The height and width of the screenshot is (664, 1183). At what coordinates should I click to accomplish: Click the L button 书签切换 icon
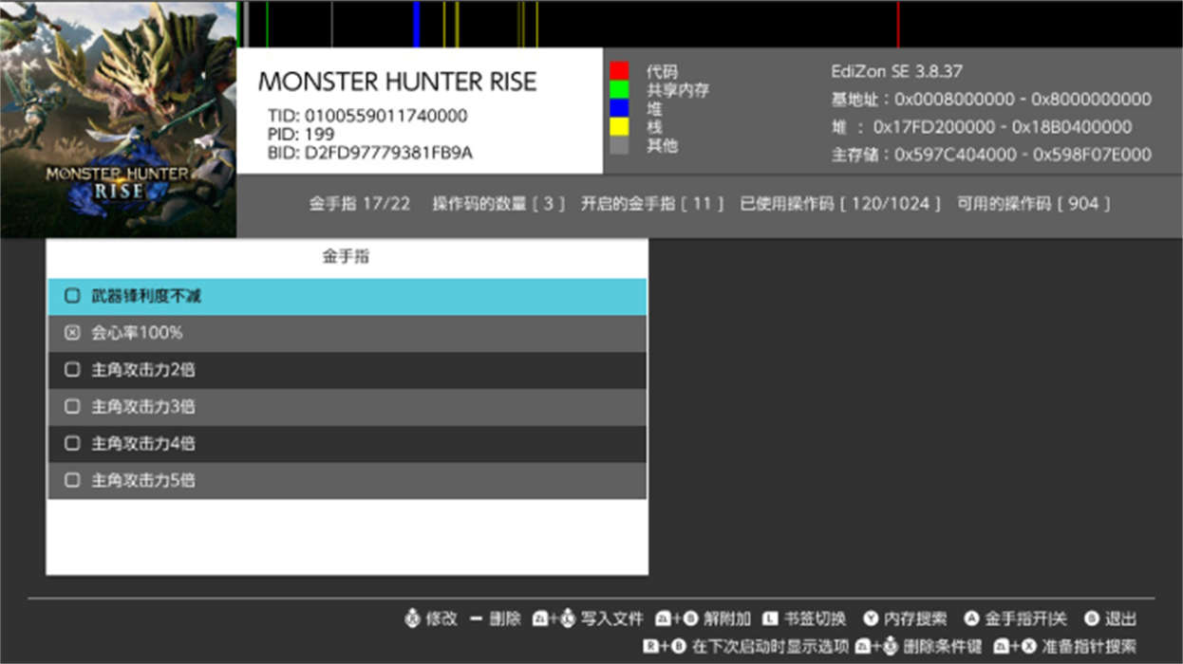[770, 619]
